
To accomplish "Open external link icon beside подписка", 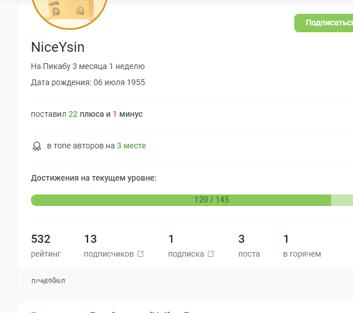I will tap(211, 254).
